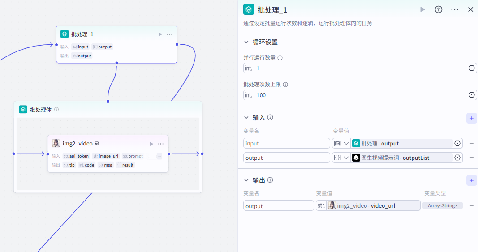Open help for 批处理_1 panel
478x252 pixels.
pyautogui.click(x=439, y=9)
